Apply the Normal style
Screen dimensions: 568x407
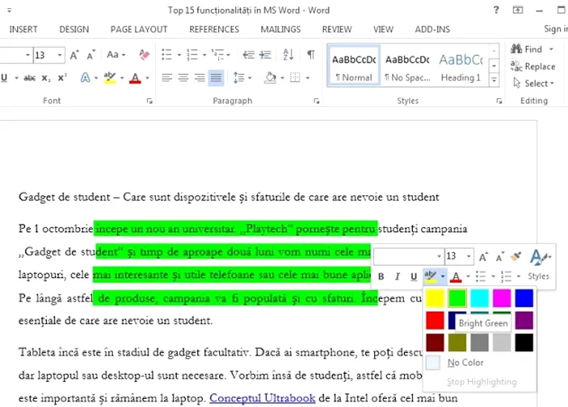[x=354, y=66]
